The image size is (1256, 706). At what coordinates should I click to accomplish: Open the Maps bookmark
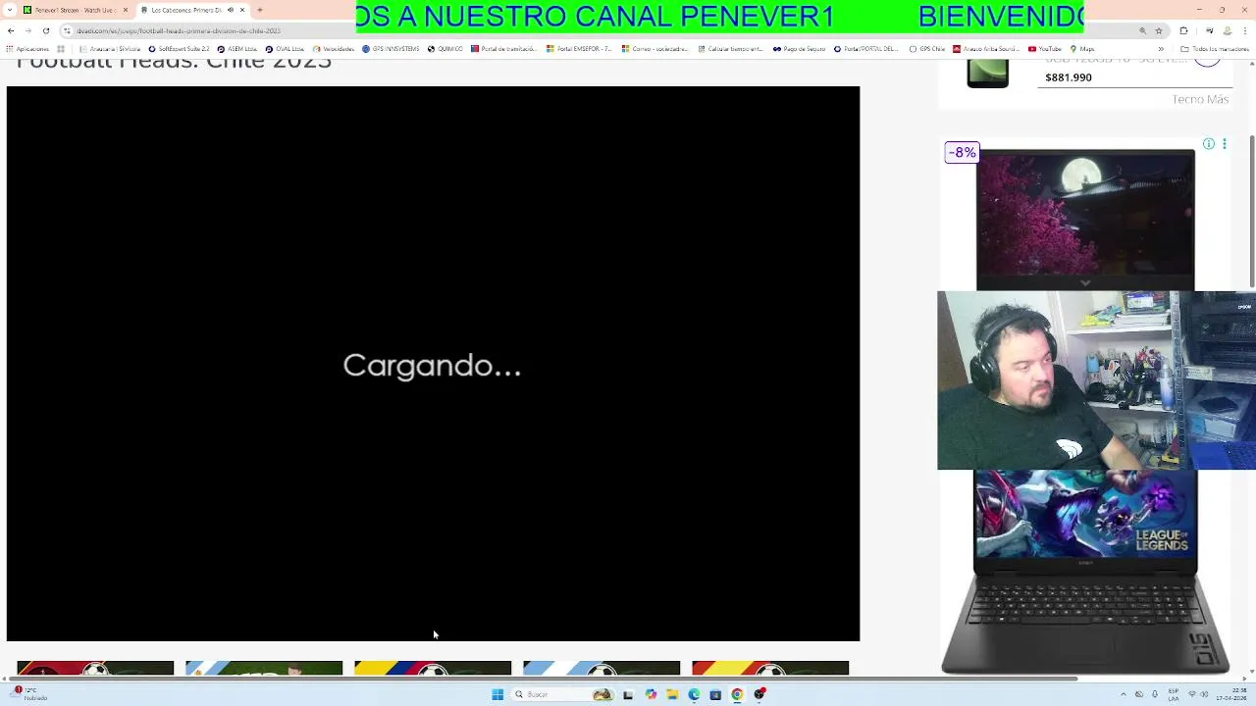point(1084,49)
